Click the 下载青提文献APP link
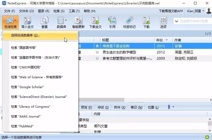 pos(171,11)
